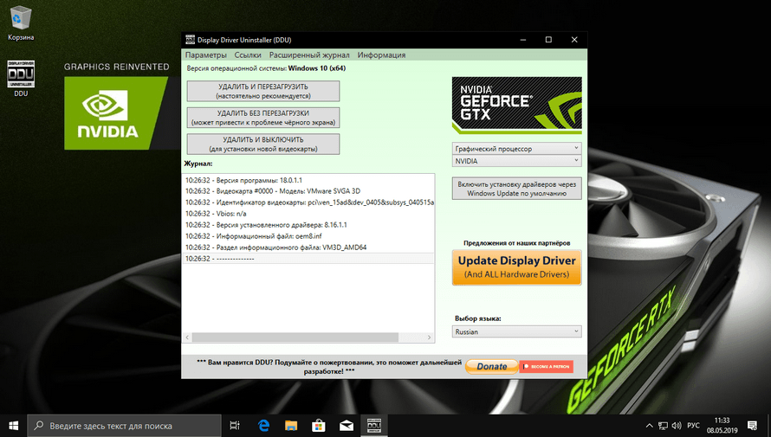Open the Информация menu
The image size is (771, 437).
[381, 55]
